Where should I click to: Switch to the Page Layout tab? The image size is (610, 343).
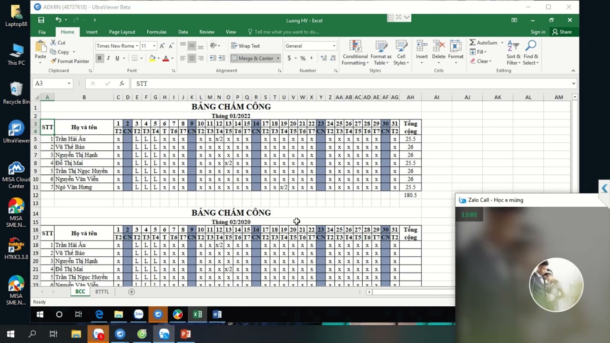click(x=122, y=32)
